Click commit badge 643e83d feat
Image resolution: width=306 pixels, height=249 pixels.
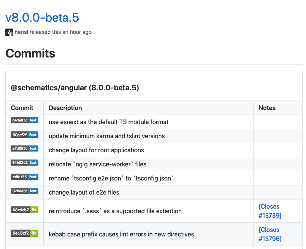coord(24,120)
